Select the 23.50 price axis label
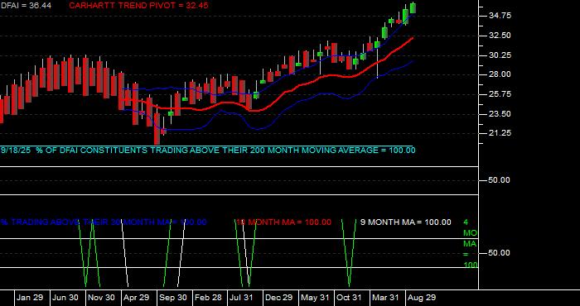Image resolution: width=580 pixels, height=306 pixels. point(500,113)
